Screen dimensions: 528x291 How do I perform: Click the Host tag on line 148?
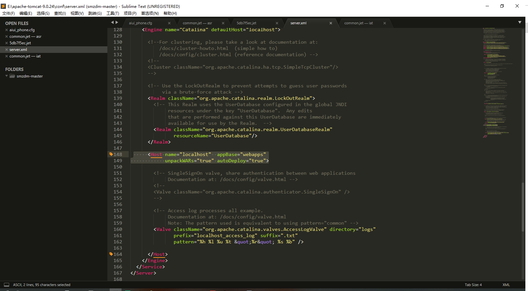156,154
